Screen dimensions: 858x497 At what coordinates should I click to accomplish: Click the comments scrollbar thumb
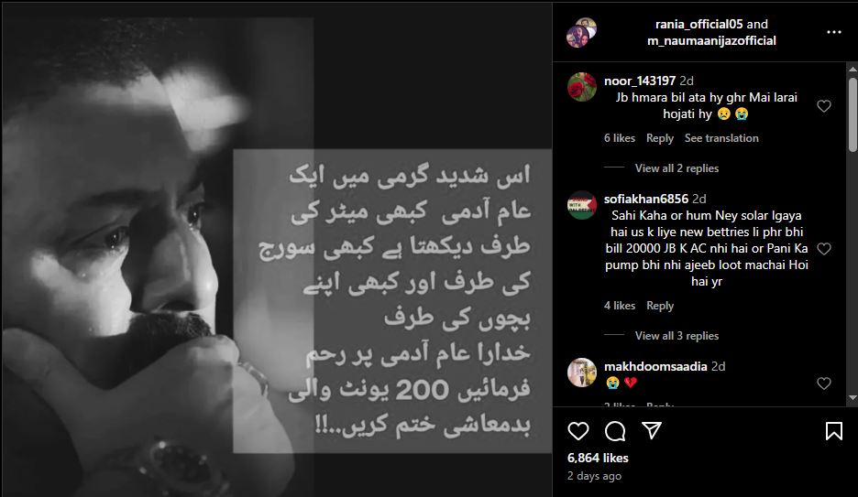[x=852, y=114]
